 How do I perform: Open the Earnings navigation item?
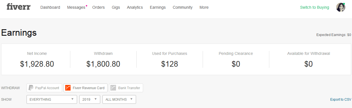tap(158, 7)
